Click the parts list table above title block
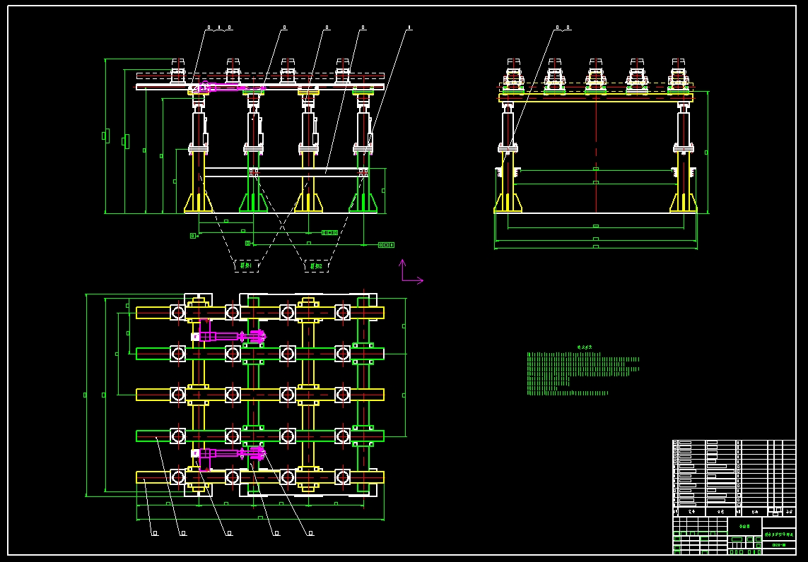808x562 pixels. (x=734, y=478)
